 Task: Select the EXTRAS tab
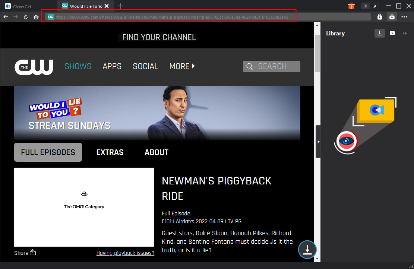(x=110, y=152)
